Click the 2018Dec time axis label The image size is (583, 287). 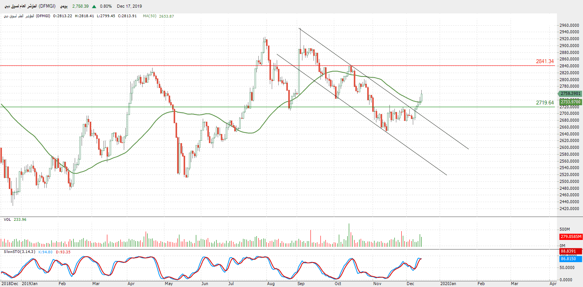9,284
